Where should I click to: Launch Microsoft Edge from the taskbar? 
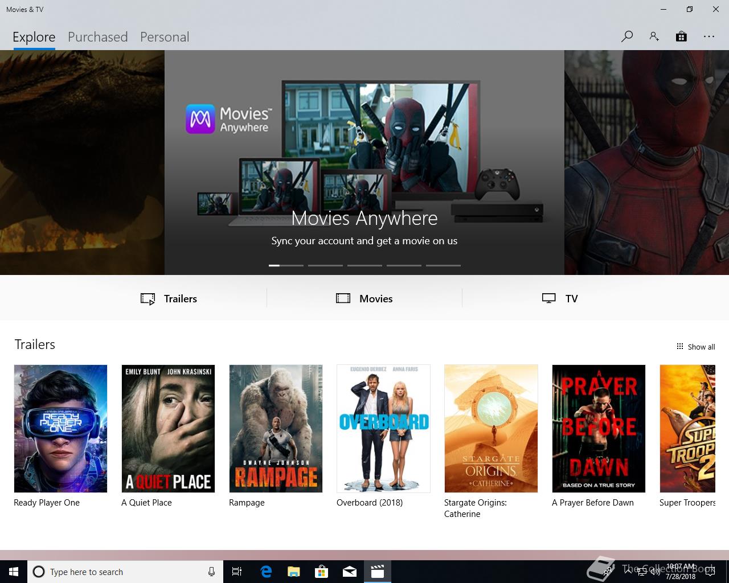(266, 572)
